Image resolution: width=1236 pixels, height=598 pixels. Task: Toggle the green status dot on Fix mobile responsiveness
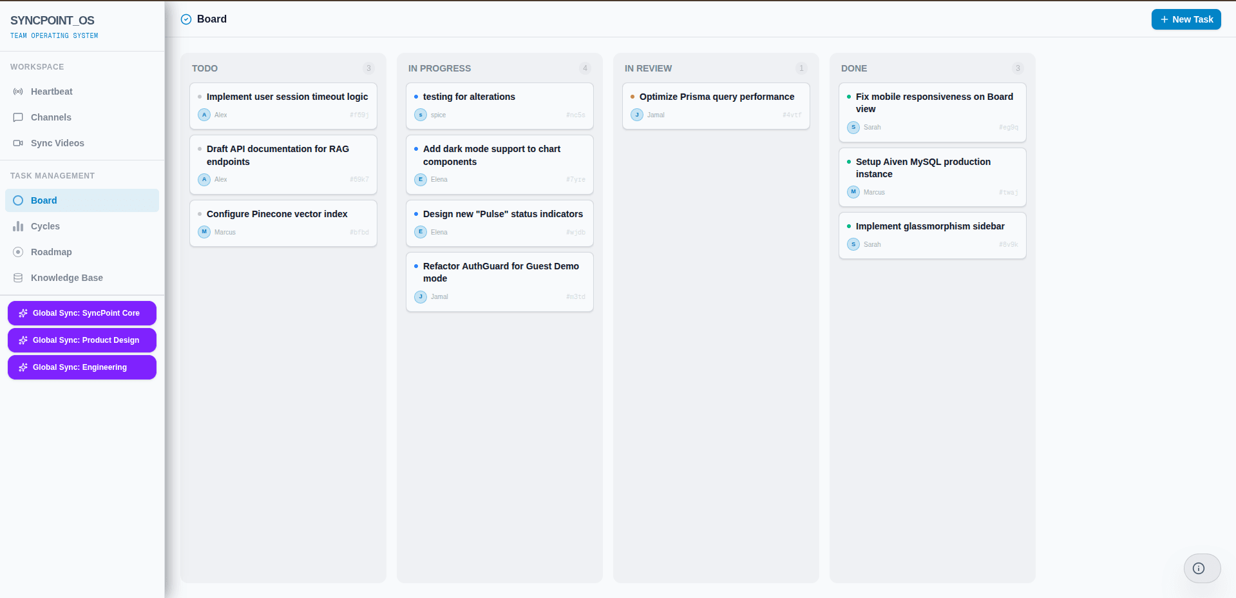848,97
